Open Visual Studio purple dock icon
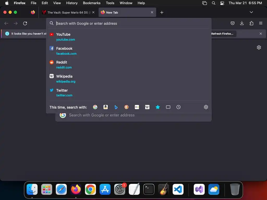Screen dimensions: 267x200 click(x=199, y=189)
